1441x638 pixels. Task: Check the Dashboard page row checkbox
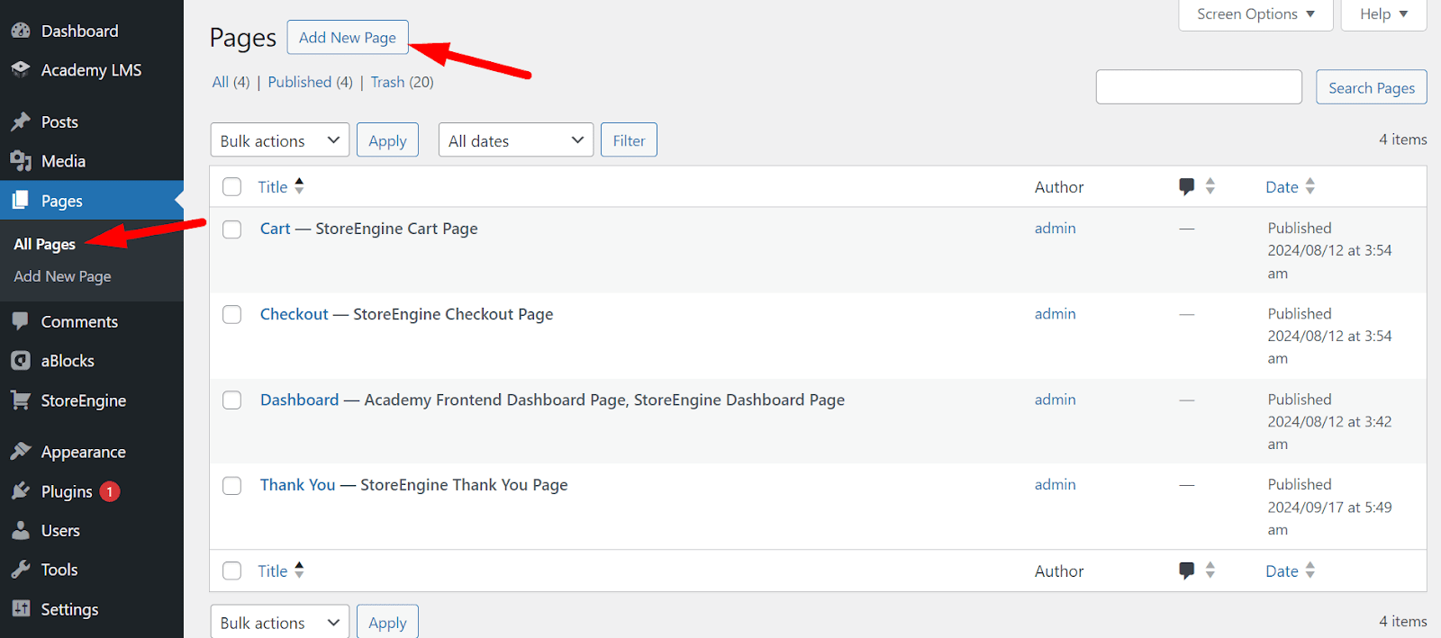[232, 400]
